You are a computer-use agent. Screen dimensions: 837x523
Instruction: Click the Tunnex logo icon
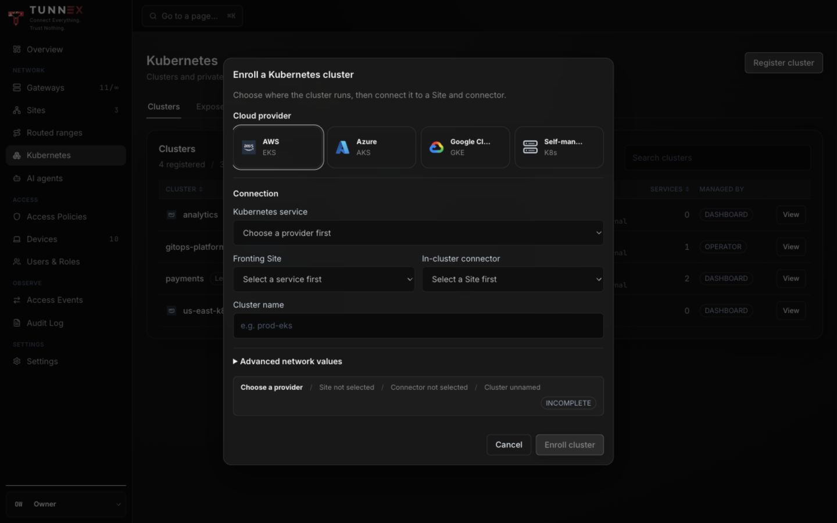coord(16,18)
